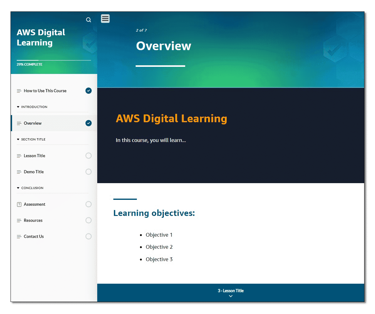Click the 2 of 7 page indicator
The width and height of the screenshot is (375, 314).
141,30
